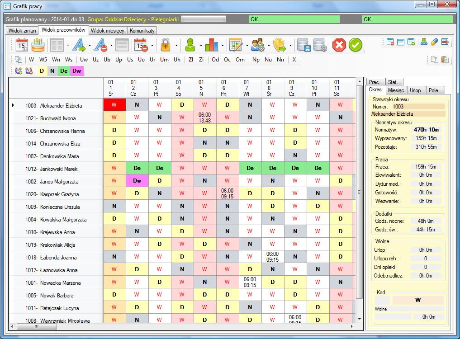Click the clock with red minus icon
This screenshot has height=339, width=460.
[x=29, y=71]
